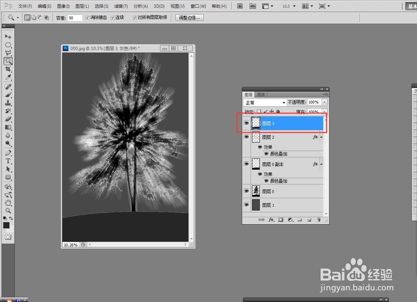Screen dimensions: 417x302
Task: Select the Zoom tool
Action: click(8, 211)
